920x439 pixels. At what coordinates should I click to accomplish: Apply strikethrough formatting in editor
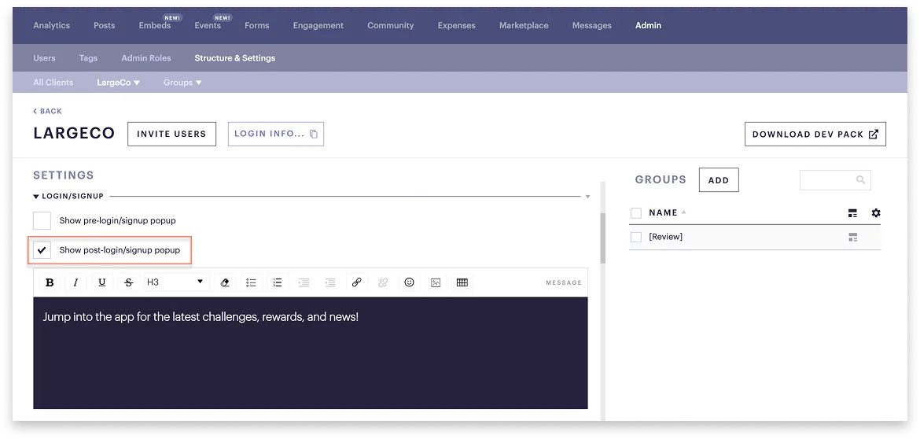point(129,282)
